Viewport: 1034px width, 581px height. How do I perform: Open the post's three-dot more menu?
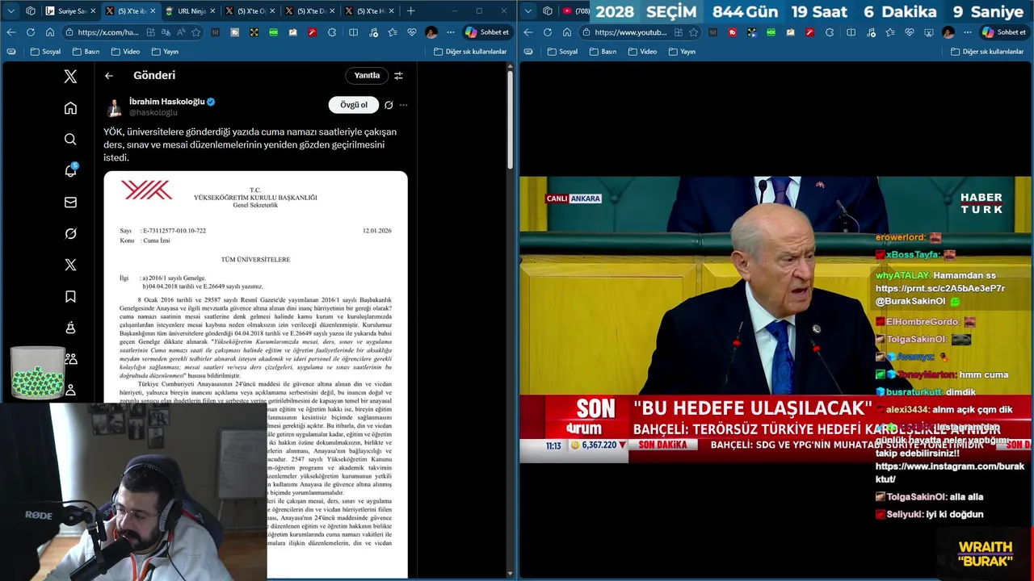[403, 105]
